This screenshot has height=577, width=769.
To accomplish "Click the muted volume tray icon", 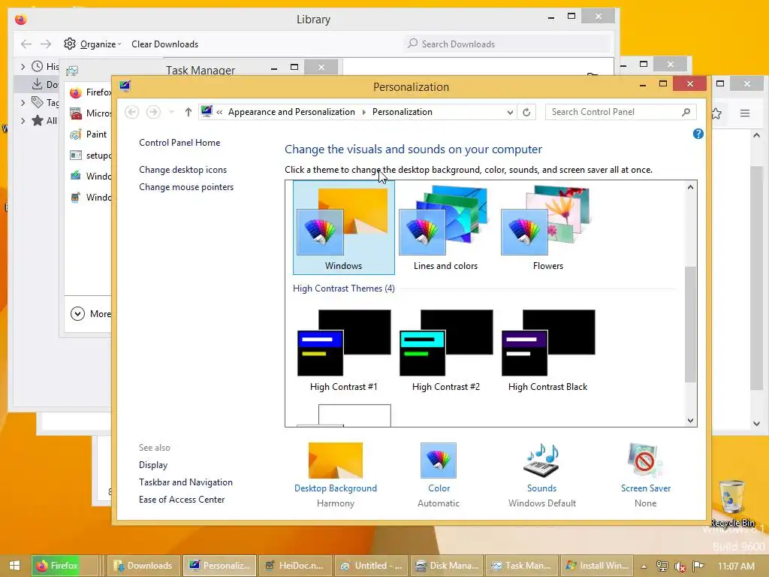I will pos(680,566).
